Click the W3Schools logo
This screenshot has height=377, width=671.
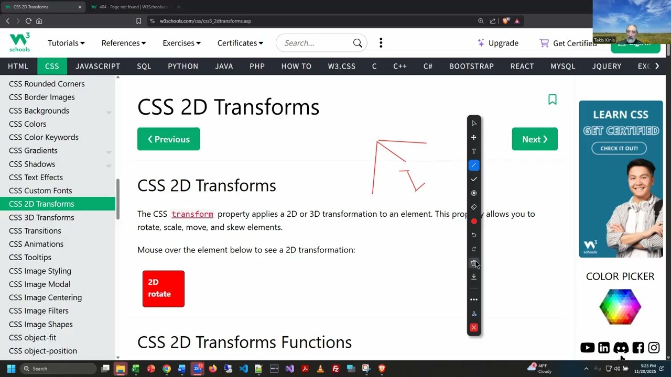pyautogui.click(x=19, y=42)
